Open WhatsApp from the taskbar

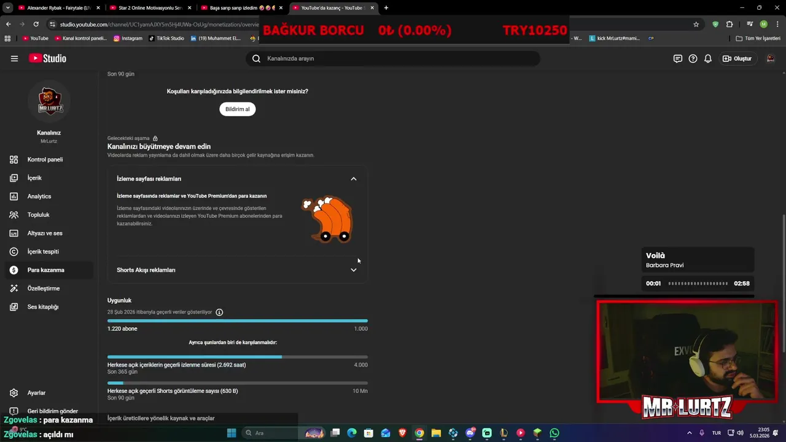[554, 433]
